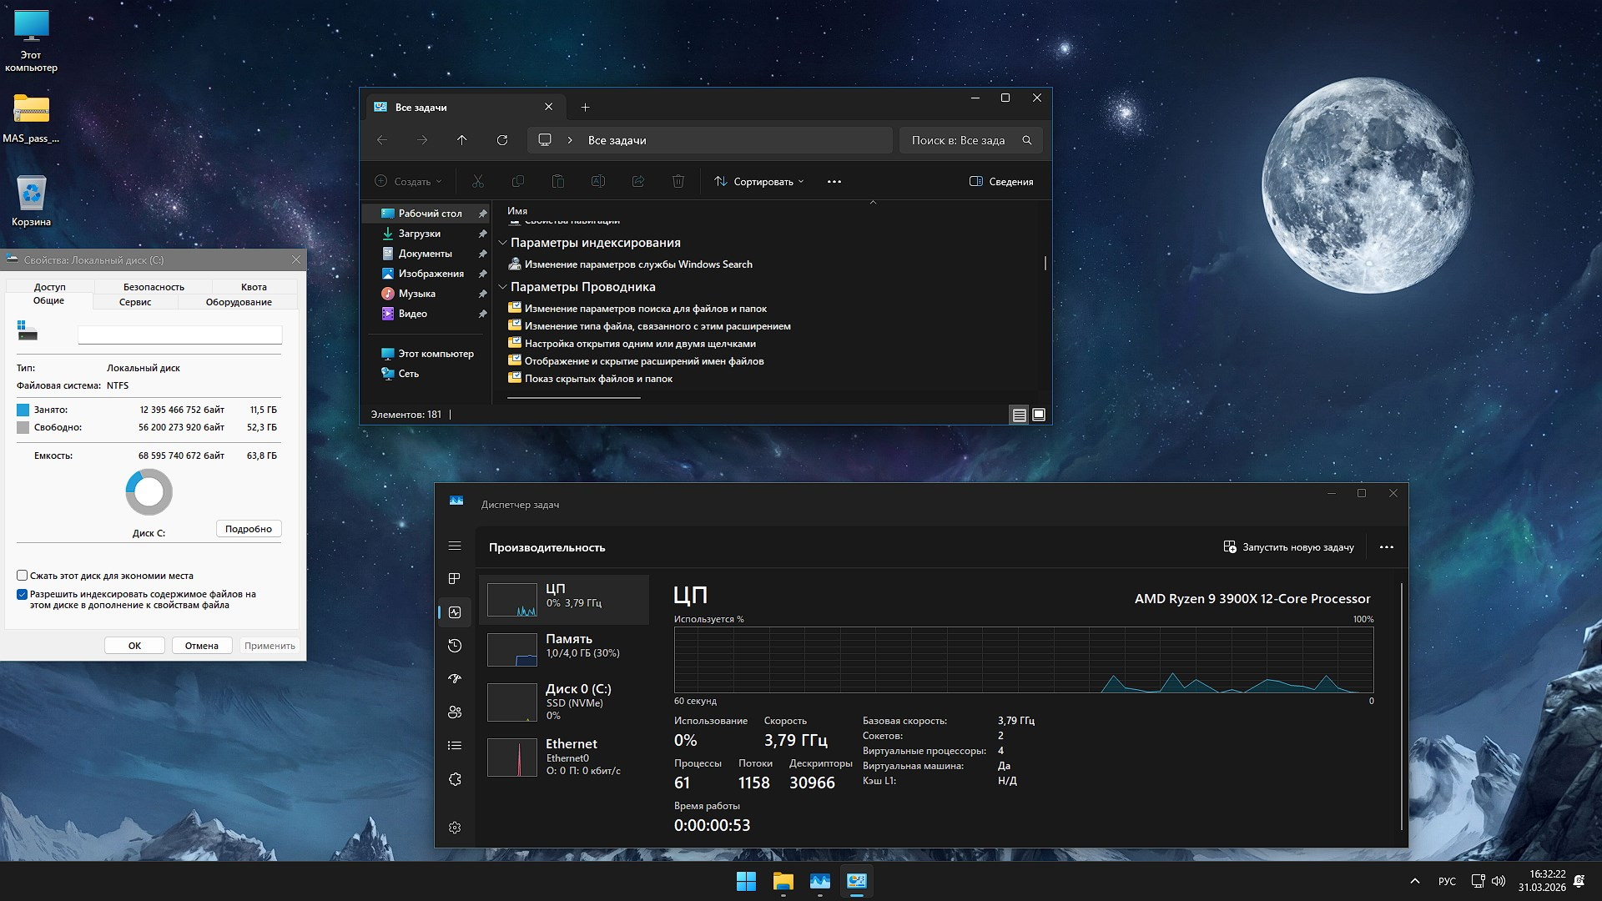
Task: Click the disk label input field
Action: click(x=179, y=335)
